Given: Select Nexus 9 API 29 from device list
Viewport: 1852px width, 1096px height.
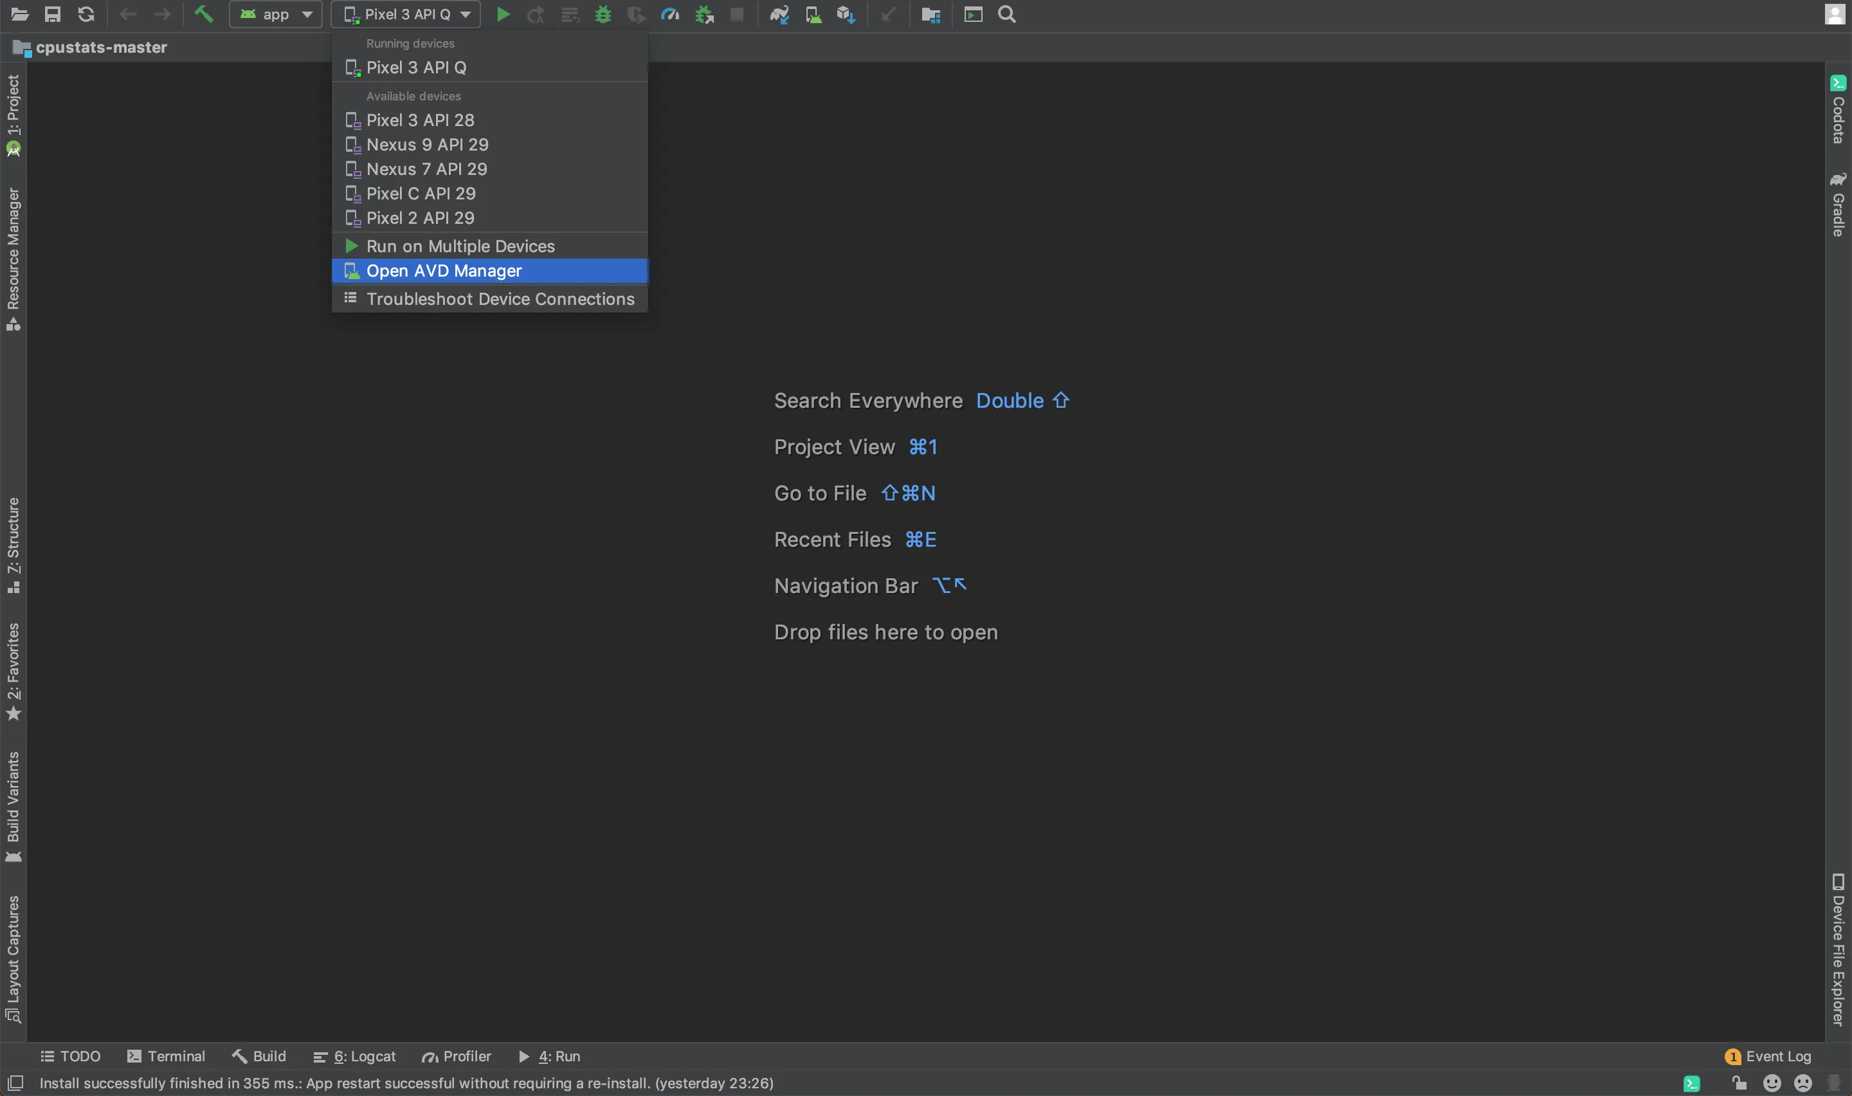Looking at the screenshot, I should coord(426,145).
